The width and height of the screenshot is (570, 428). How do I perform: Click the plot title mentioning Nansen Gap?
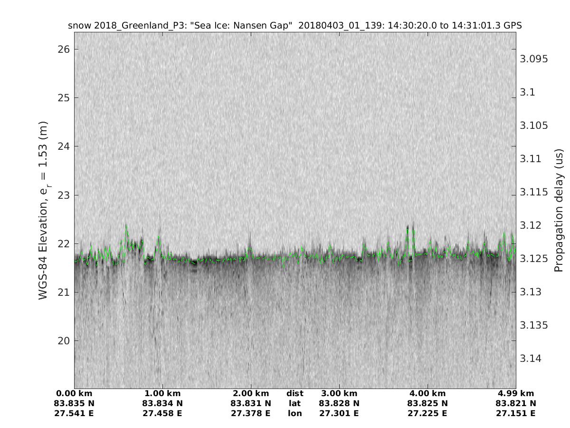click(x=295, y=26)
